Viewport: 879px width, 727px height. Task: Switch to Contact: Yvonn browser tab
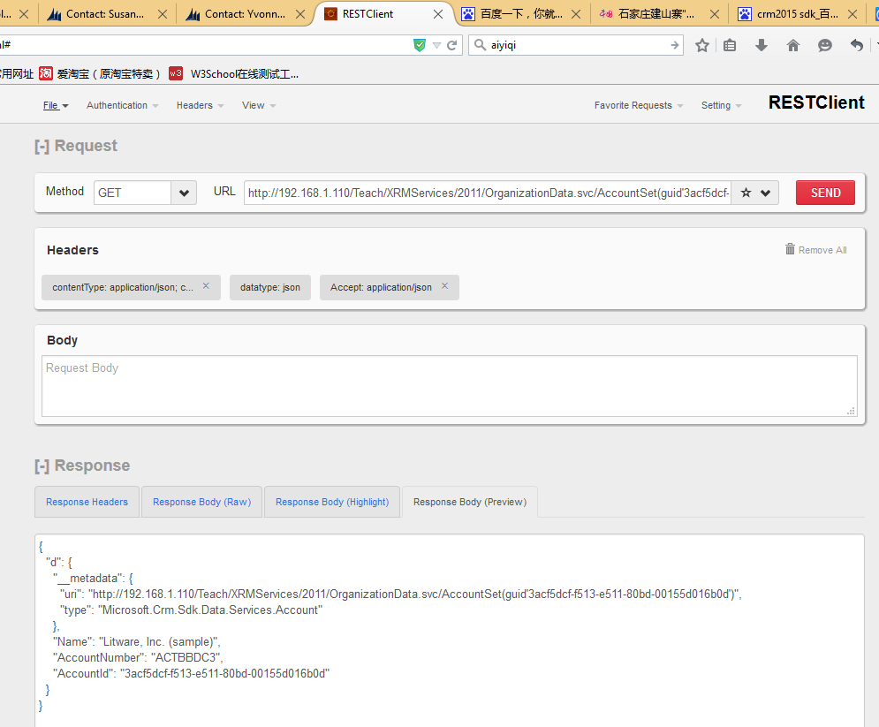pos(244,13)
